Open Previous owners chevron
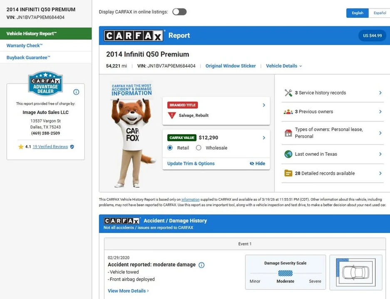The image size is (390, 299). pyautogui.click(x=380, y=112)
